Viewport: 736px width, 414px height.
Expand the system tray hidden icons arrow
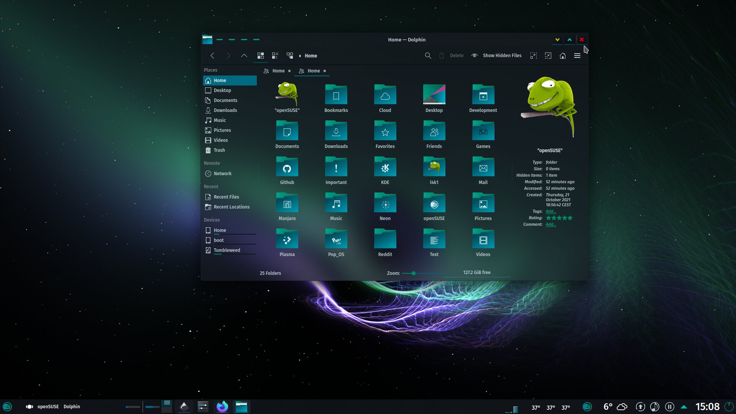point(684,407)
